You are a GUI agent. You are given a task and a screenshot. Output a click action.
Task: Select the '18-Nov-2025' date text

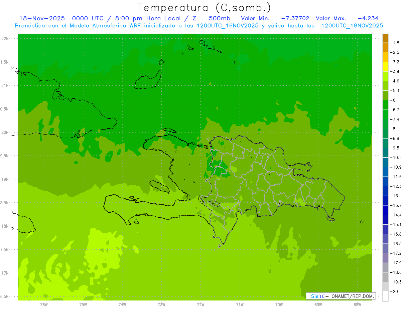[x=42, y=18]
